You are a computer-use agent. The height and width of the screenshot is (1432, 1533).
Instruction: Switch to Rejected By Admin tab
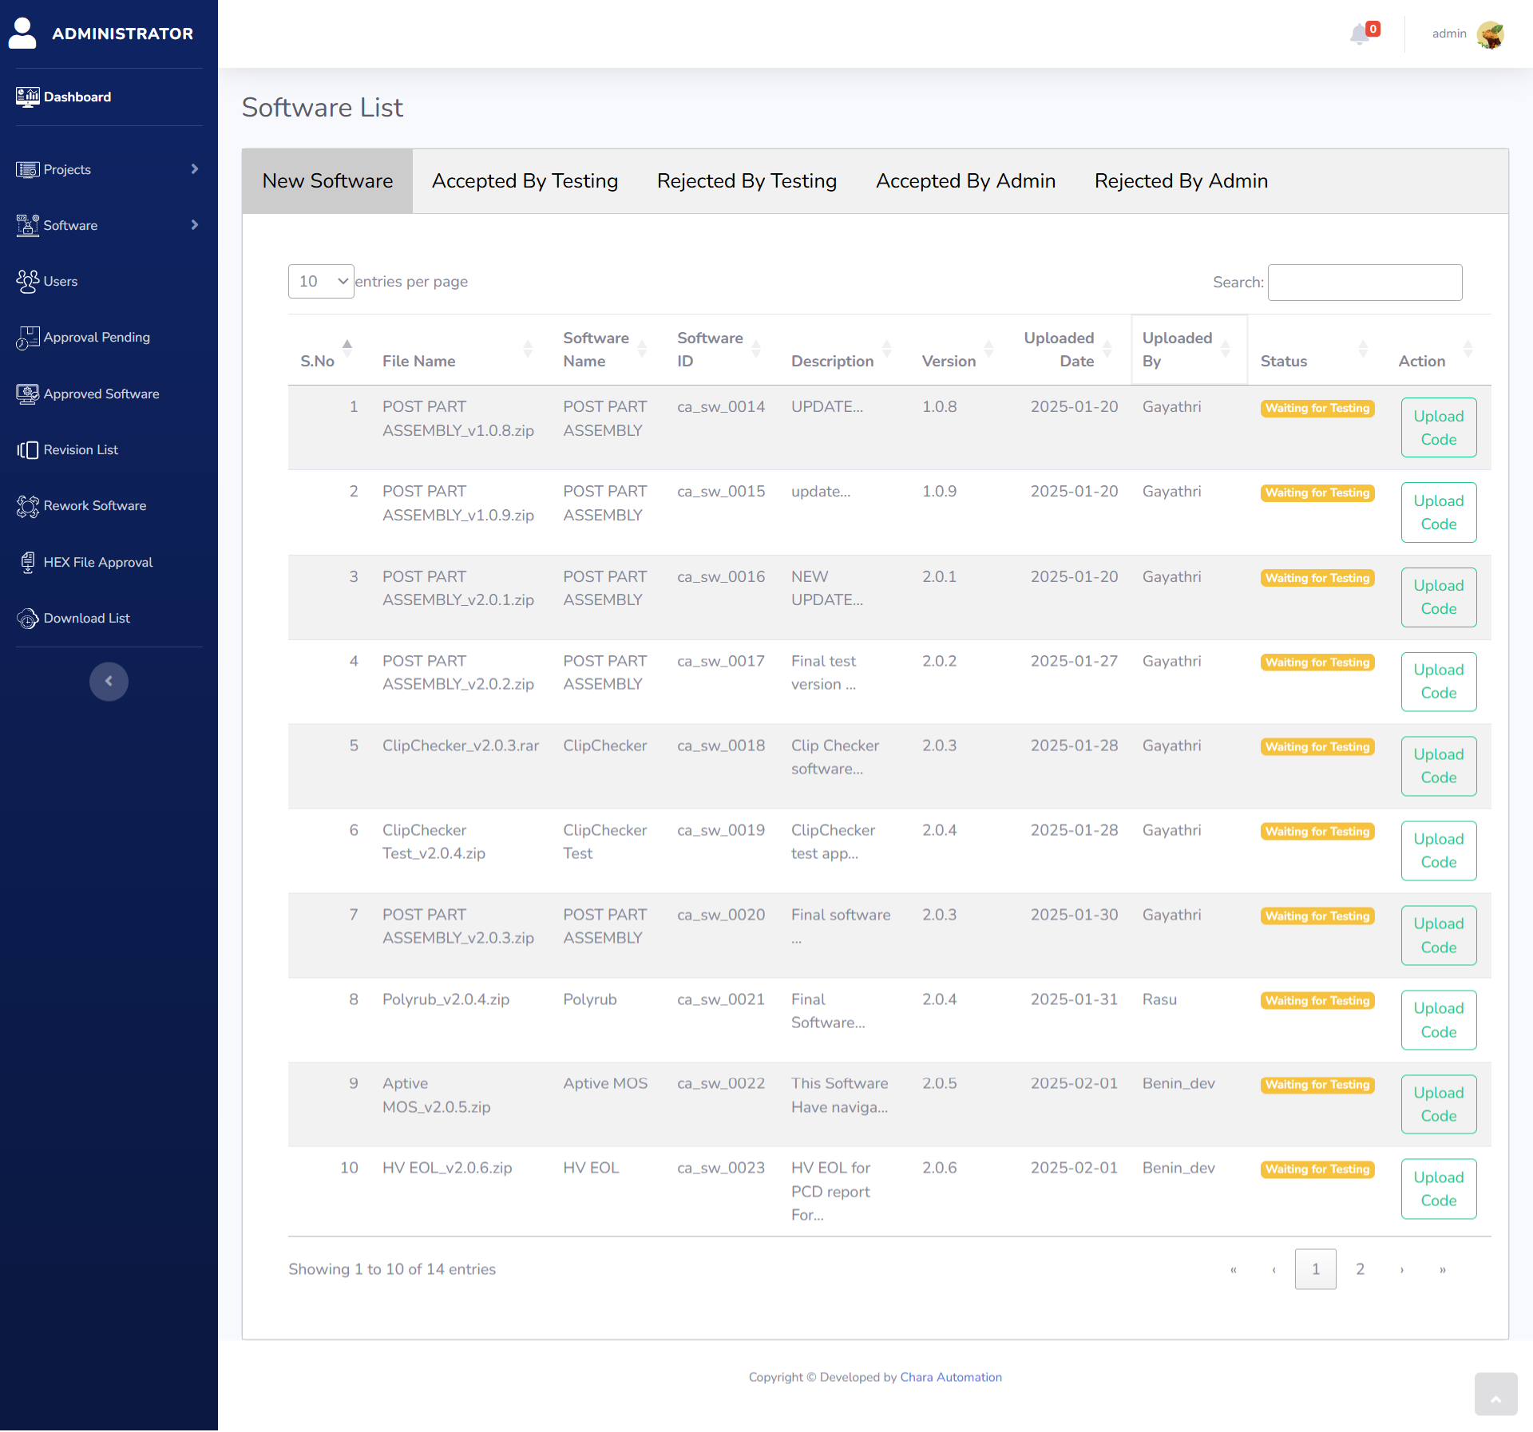tap(1180, 181)
